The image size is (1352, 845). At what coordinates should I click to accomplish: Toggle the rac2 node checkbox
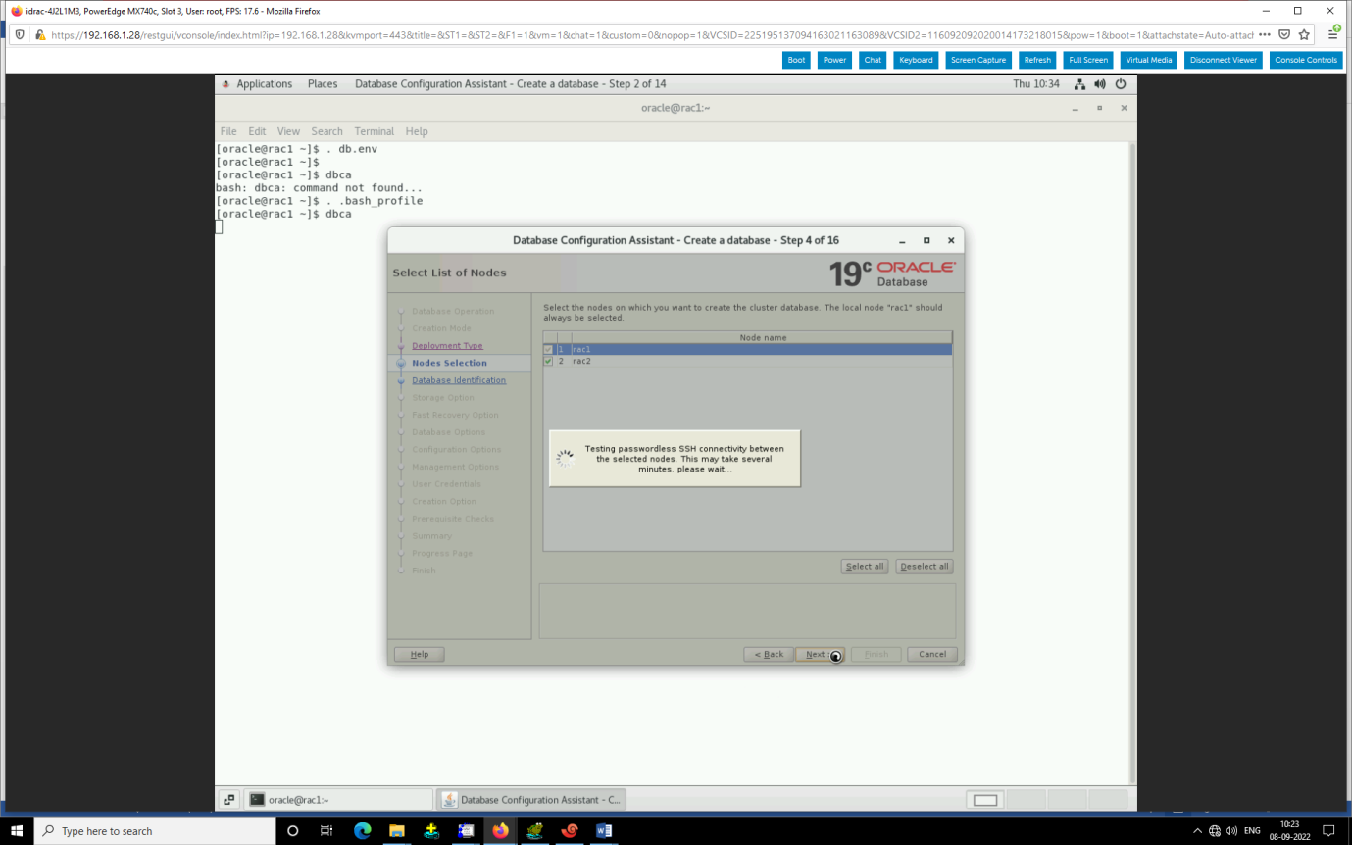(x=548, y=361)
